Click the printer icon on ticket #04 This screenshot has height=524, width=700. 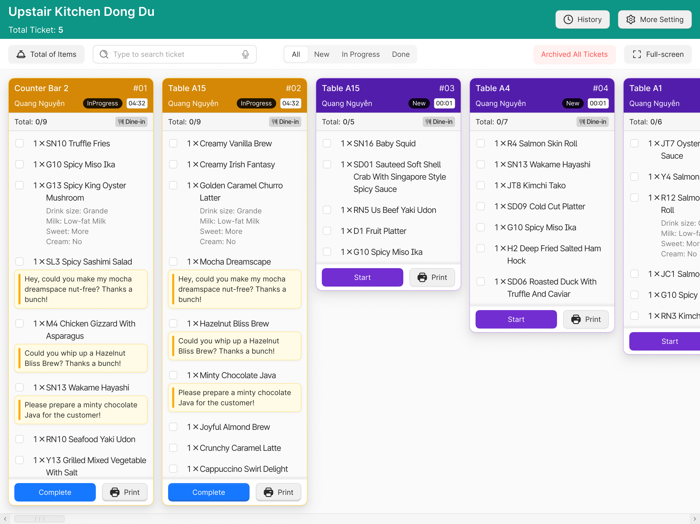click(x=576, y=319)
